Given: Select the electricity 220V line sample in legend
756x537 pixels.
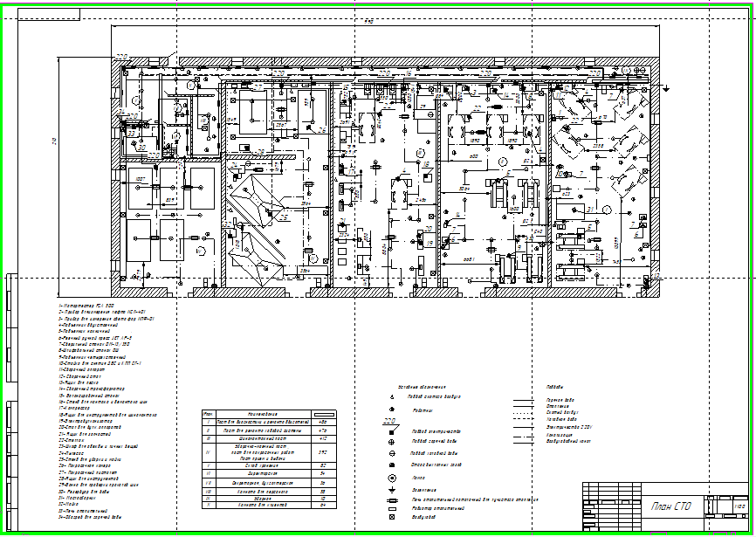Looking at the screenshot, I should [x=522, y=426].
